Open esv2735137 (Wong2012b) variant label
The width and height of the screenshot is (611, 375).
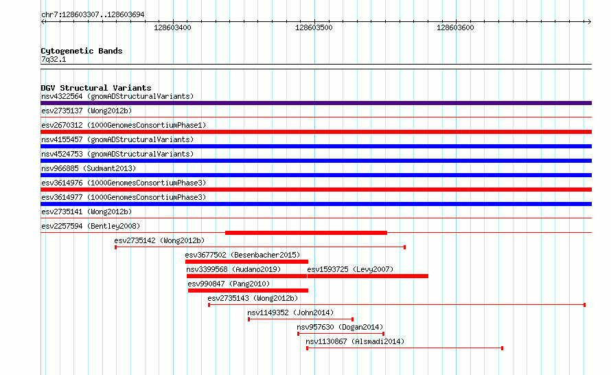87,111
